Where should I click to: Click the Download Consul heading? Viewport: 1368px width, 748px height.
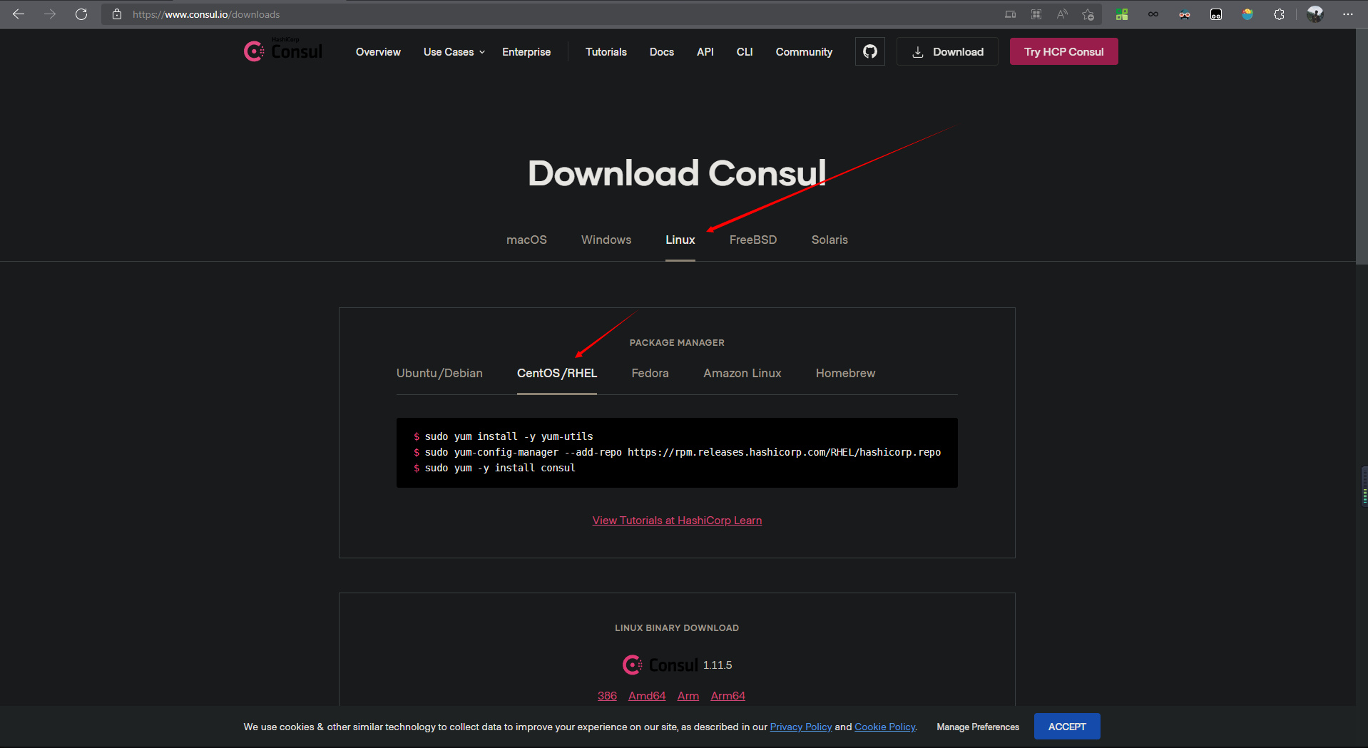(x=677, y=173)
